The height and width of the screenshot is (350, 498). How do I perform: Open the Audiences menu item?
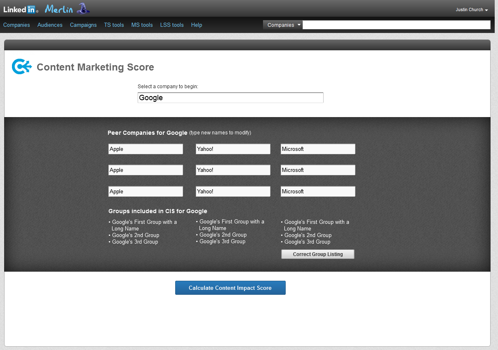pos(50,25)
